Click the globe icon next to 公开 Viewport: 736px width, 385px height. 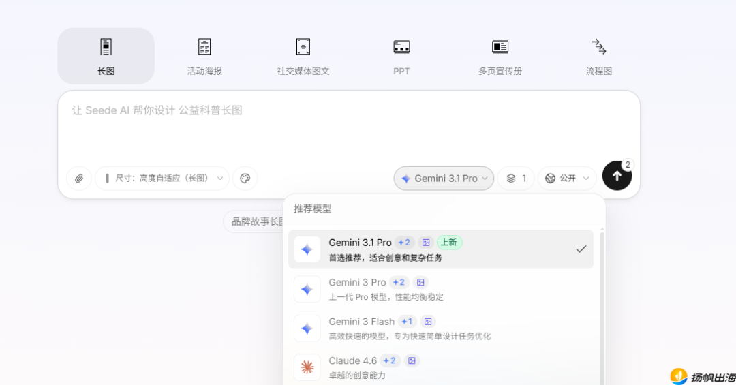(x=550, y=179)
